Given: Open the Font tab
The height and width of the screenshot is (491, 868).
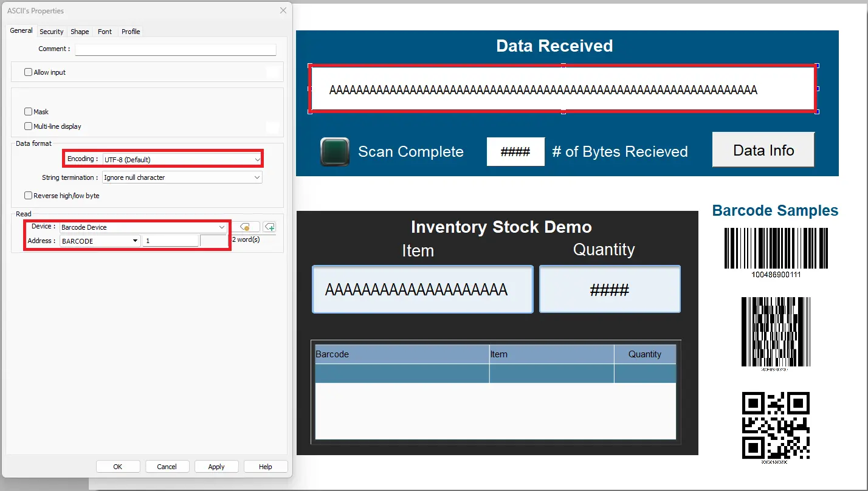Looking at the screenshot, I should [x=104, y=31].
